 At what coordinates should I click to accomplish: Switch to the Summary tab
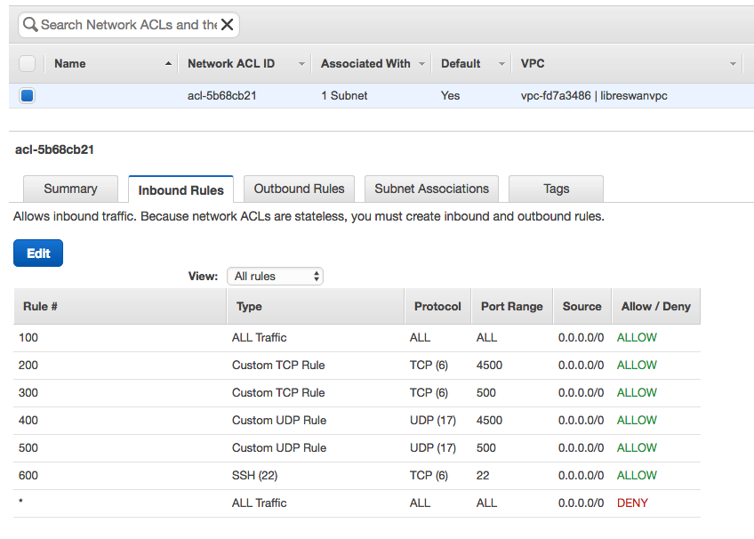(x=70, y=189)
